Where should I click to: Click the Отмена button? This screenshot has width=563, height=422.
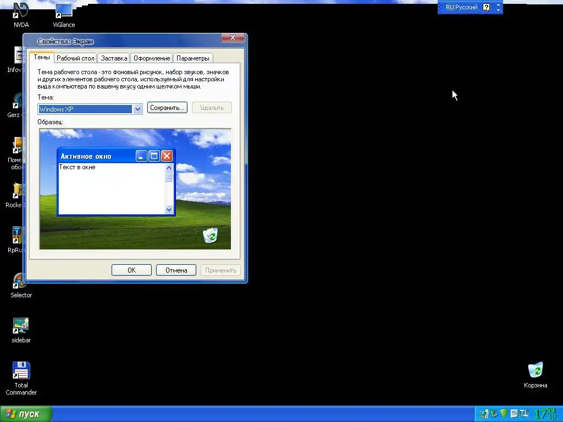click(176, 270)
